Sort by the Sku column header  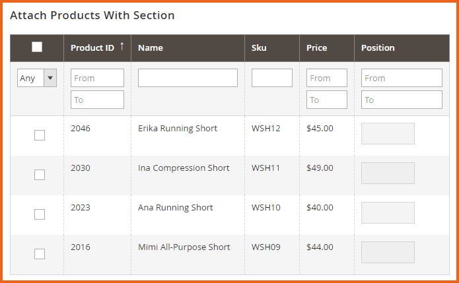(x=259, y=47)
